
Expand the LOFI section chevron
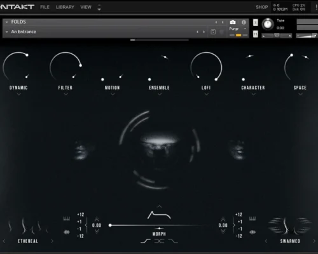pyautogui.click(x=207, y=94)
